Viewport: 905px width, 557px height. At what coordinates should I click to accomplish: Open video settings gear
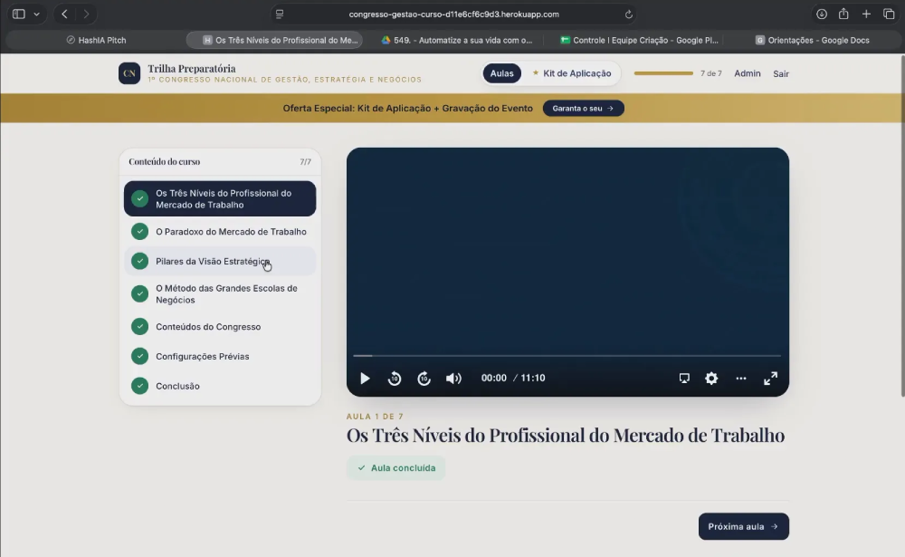pos(711,379)
